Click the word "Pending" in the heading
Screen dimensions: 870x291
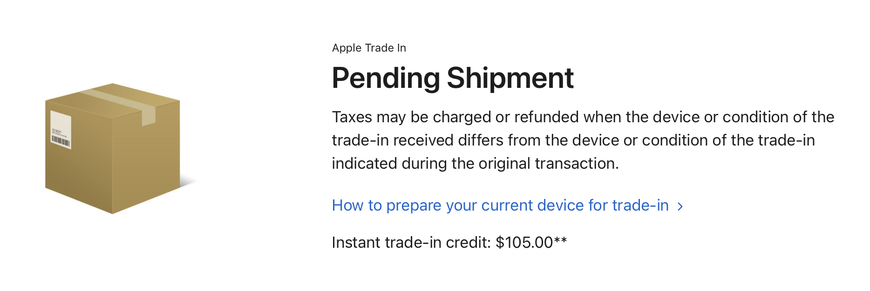pyautogui.click(x=386, y=78)
